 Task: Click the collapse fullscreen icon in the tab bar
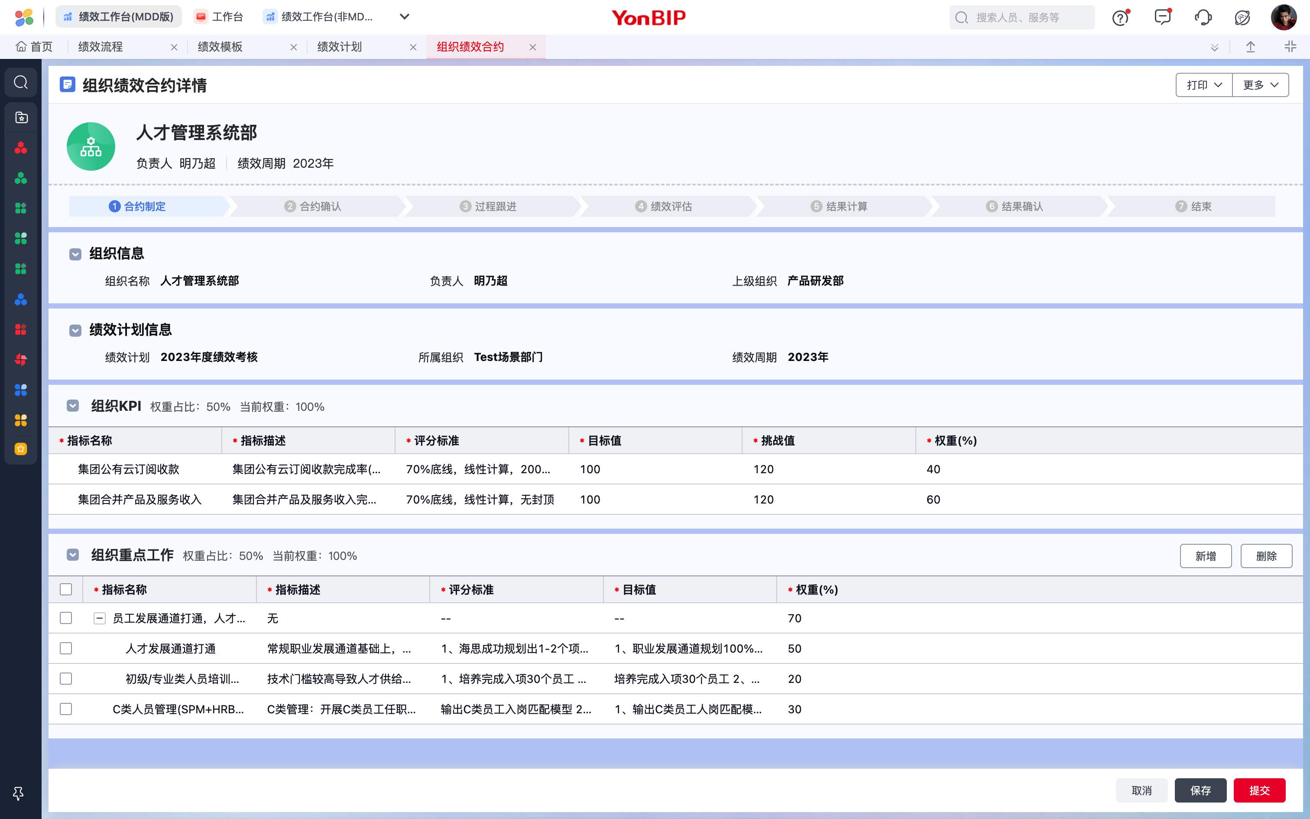(x=1291, y=47)
